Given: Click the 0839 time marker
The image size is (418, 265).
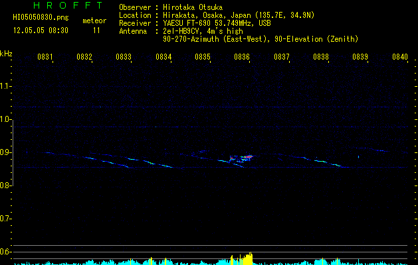Looking at the screenshot, I should coord(360,57).
